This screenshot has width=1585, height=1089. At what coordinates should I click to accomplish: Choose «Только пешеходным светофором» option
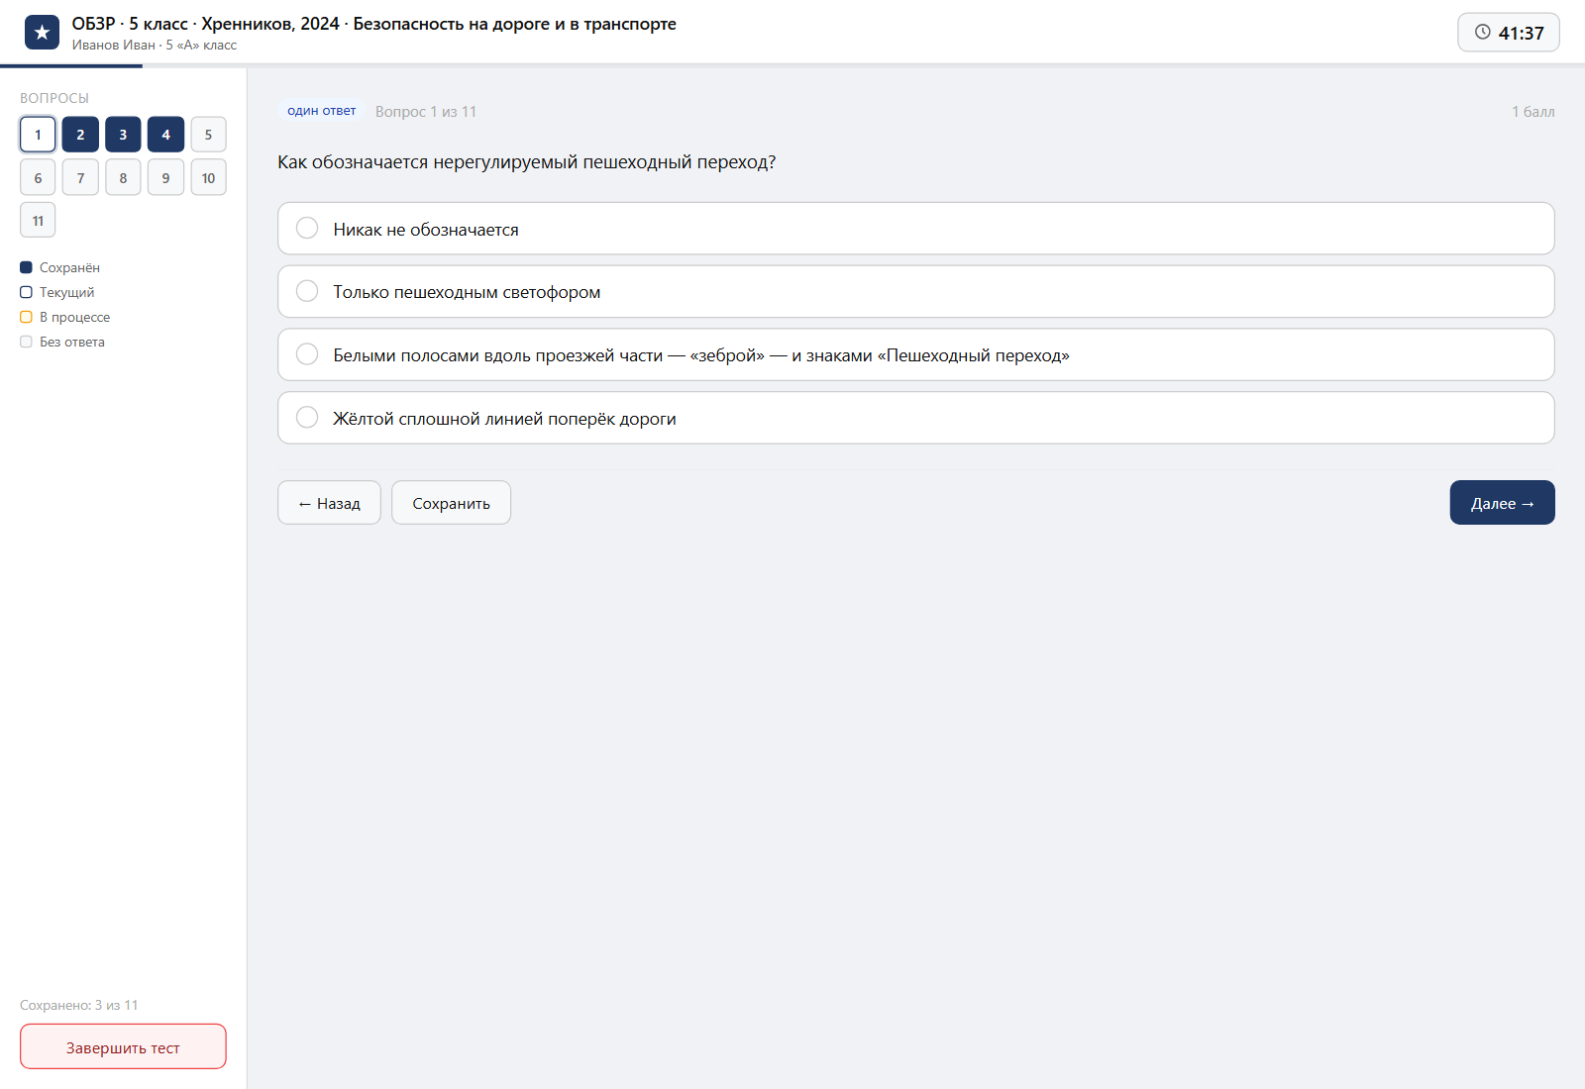coord(915,292)
